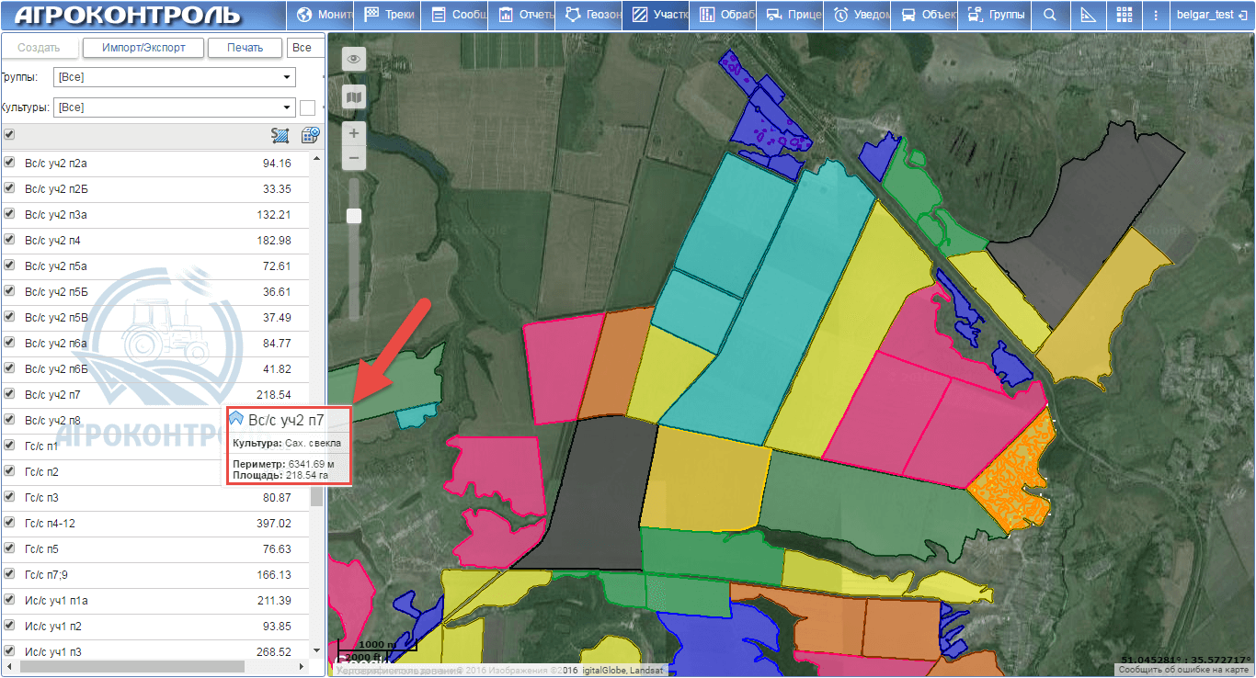Switch to the Треки tab
Viewport: 1256px width, 678px height.
[389, 15]
